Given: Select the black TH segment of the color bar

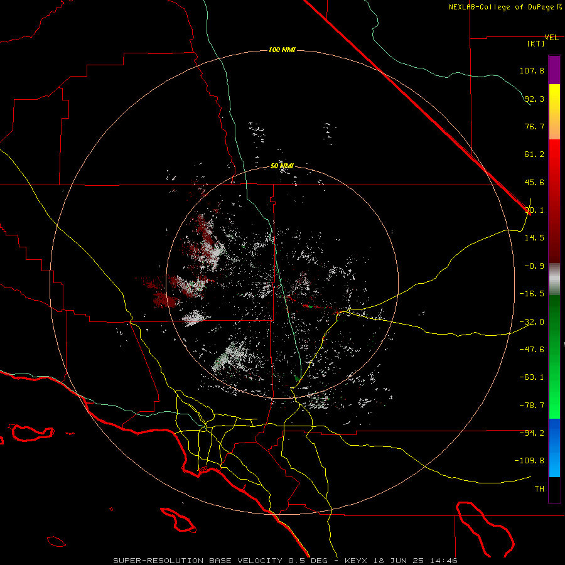Looking at the screenshot, I should (x=554, y=489).
